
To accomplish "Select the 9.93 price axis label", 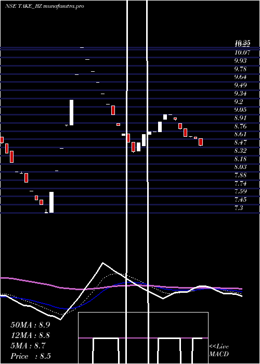I will (240, 61).
